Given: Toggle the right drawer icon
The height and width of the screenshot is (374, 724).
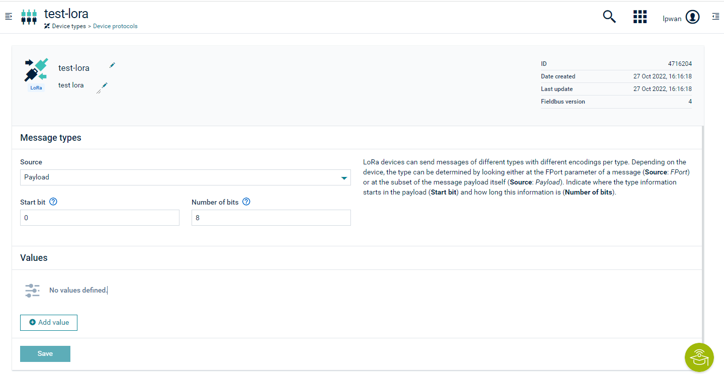Looking at the screenshot, I should tap(716, 17).
